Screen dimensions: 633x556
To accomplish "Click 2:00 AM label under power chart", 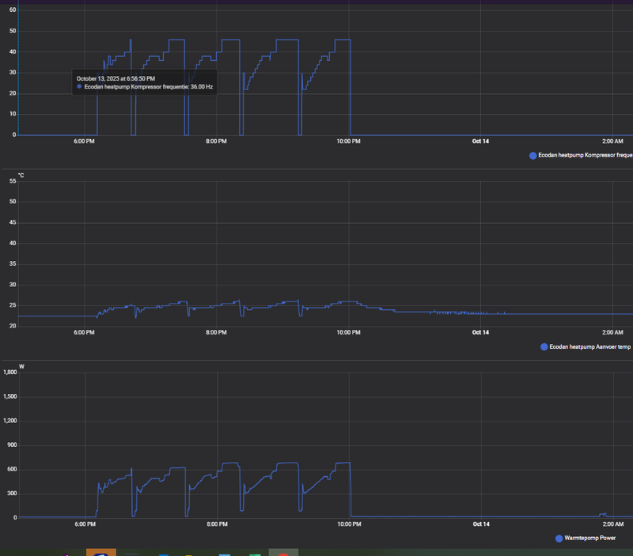I will [613, 524].
